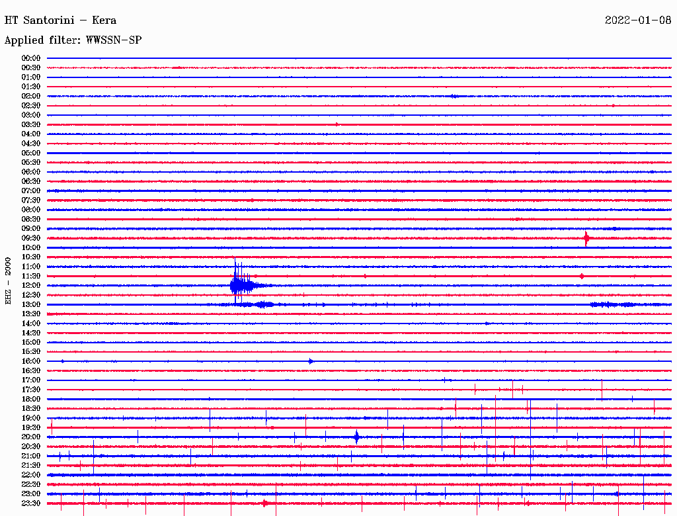Screen dimensions: 677x516
Task: Select the 17:00 time label
Action: tap(31, 380)
